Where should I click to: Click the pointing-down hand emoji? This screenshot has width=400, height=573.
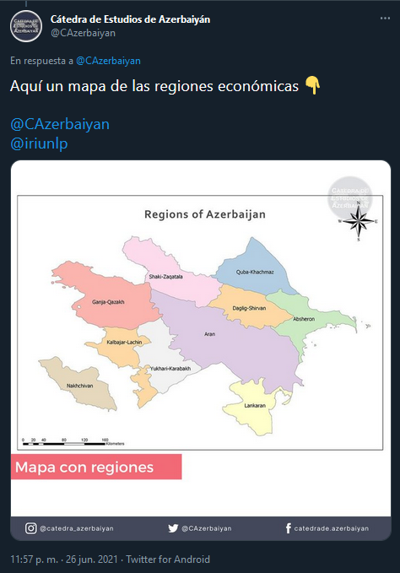tap(312, 85)
